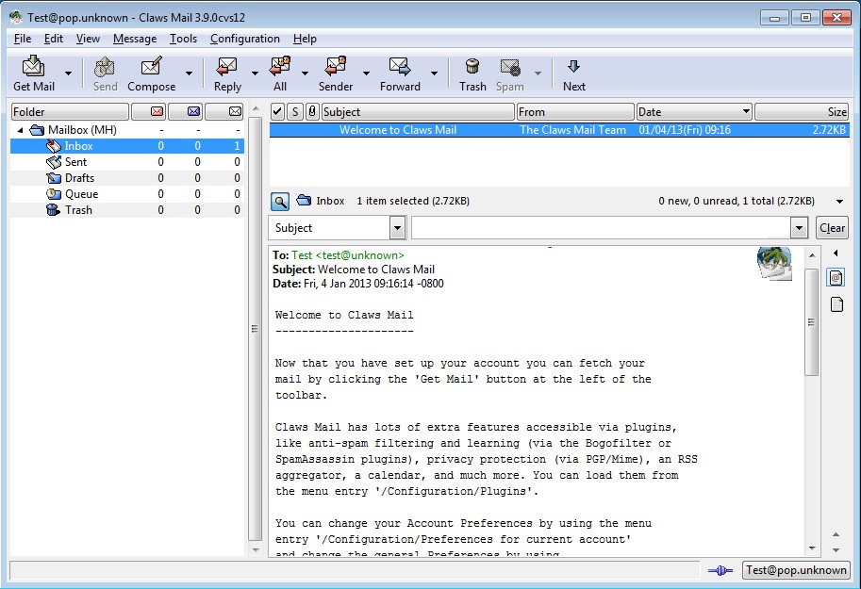This screenshot has height=589, width=861.
Task: Open the File menu
Action: point(23,39)
